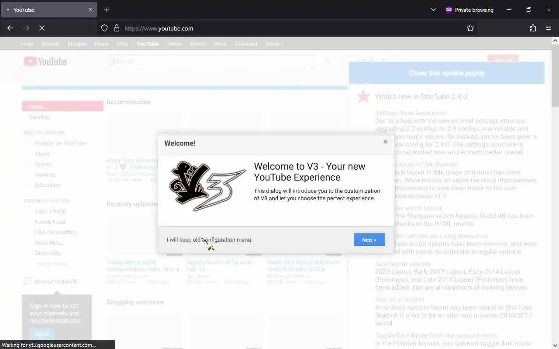Click 'New layout options' heading
Viewport: 559px width, 349px height.
pos(403,263)
